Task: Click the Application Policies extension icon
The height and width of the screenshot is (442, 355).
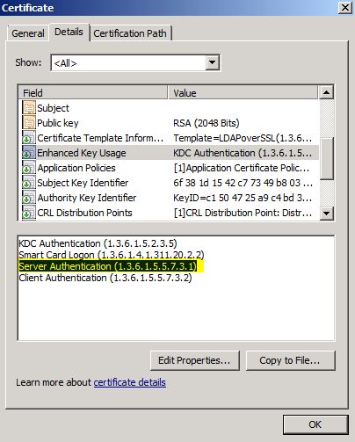Action: (29, 168)
